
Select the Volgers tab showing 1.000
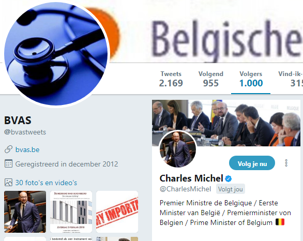pos(251,79)
